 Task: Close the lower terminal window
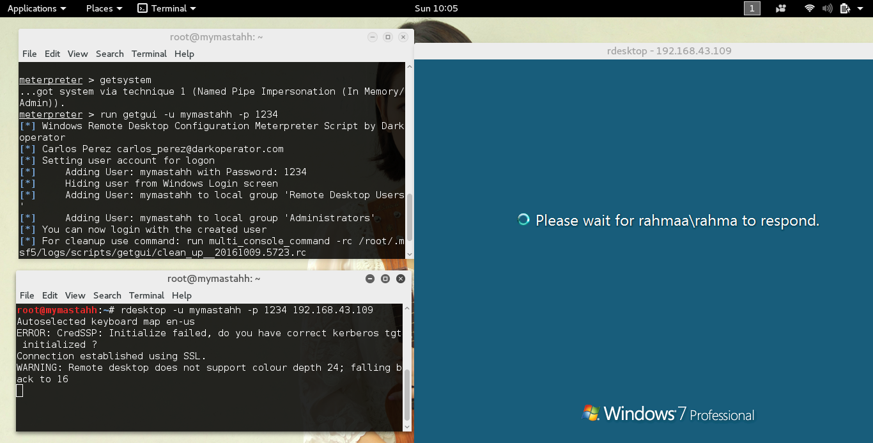pyautogui.click(x=401, y=279)
